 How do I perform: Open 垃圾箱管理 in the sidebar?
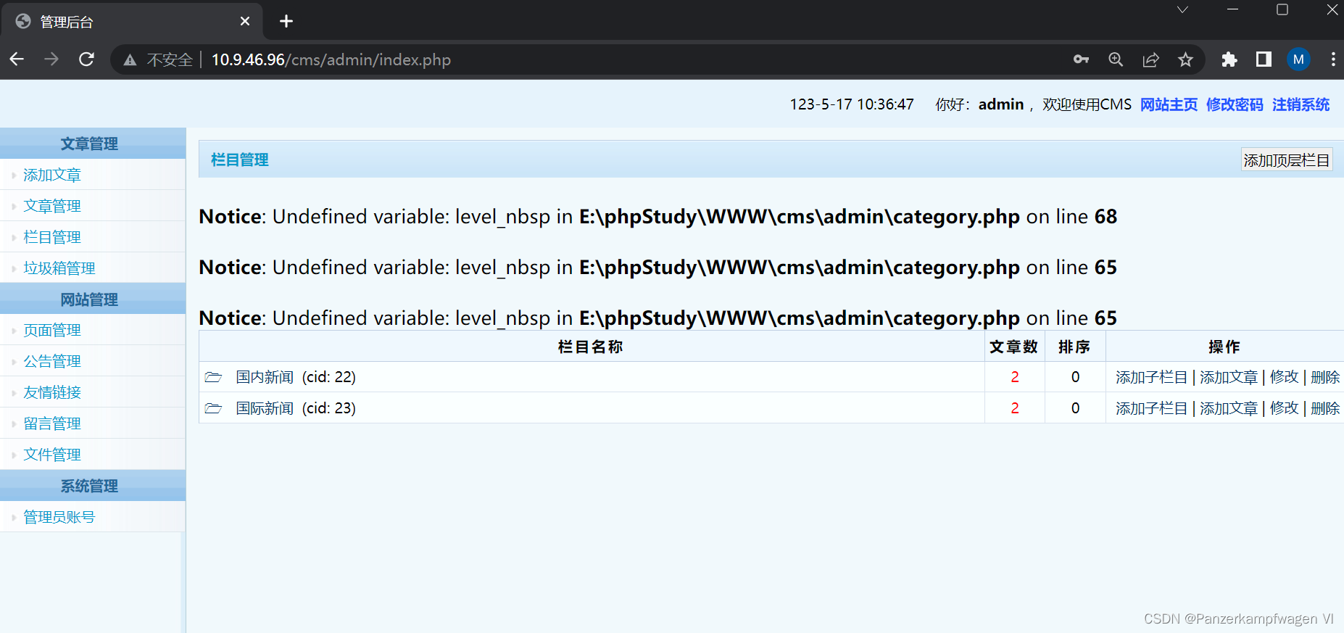(x=59, y=268)
